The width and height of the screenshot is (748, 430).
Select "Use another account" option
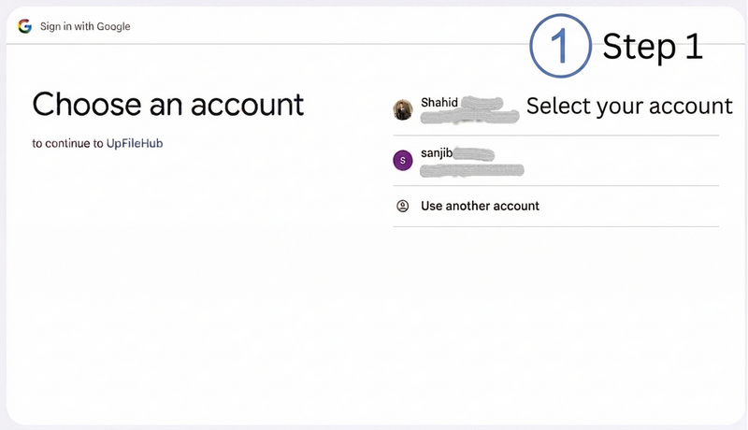coord(480,206)
